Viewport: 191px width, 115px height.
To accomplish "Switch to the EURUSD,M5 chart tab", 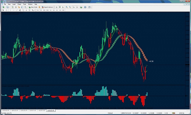I will coord(24,110).
